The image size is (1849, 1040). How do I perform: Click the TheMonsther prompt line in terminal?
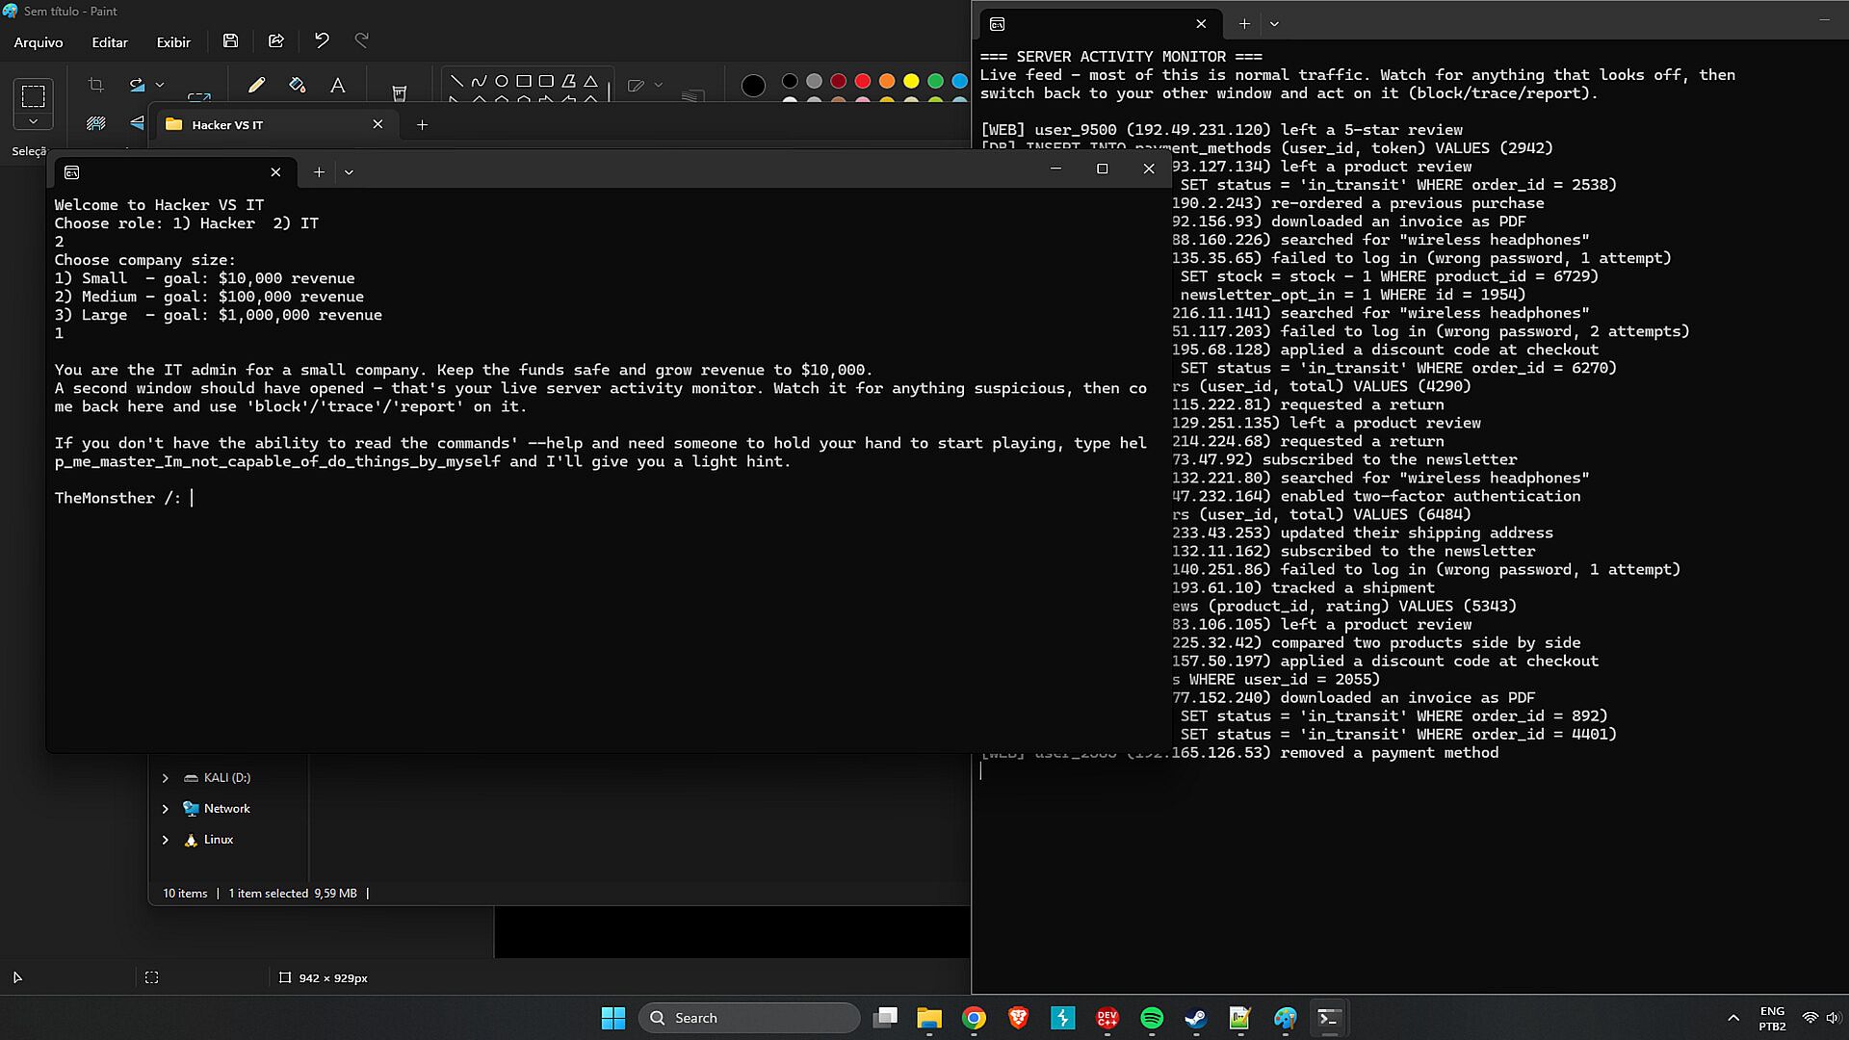pos(123,498)
